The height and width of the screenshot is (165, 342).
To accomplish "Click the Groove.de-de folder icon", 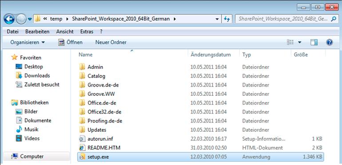I will pyautogui.click(x=82, y=85).
